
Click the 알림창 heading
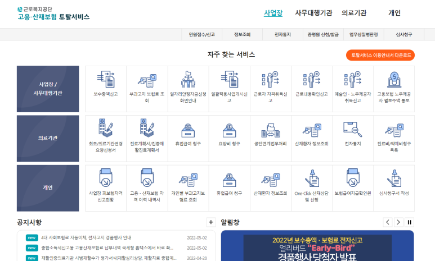pyautogui.click(x=230, y=222)
